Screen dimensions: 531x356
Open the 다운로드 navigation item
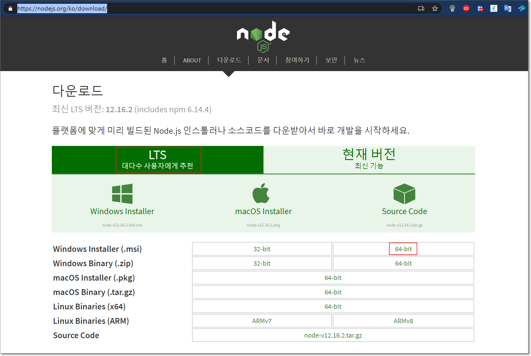pos(229,60)
